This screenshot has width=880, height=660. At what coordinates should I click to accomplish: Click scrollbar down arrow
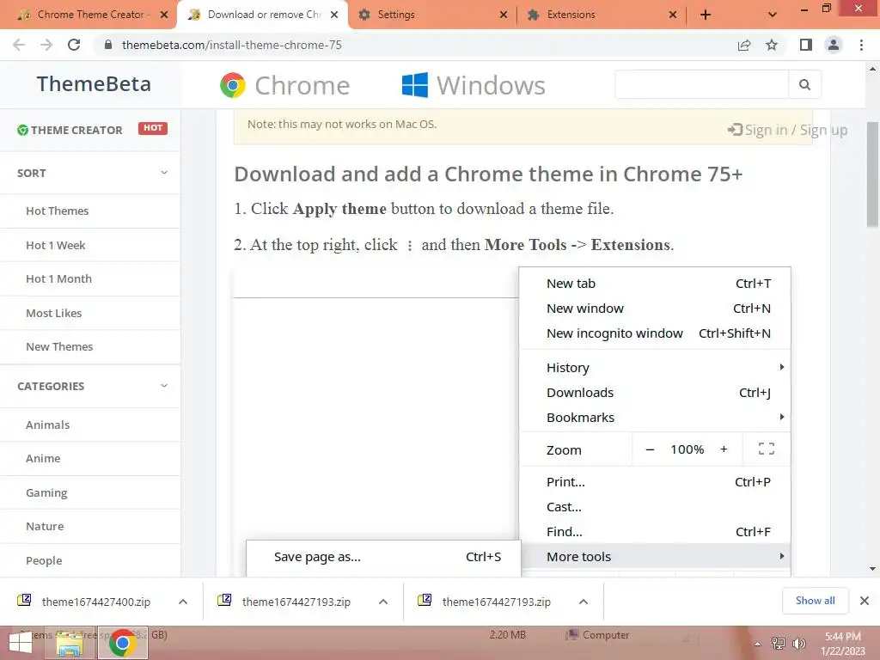click(x=873, y=569)
